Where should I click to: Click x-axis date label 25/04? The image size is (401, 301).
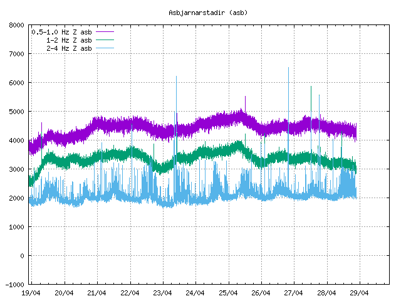[x=228, y=293]
